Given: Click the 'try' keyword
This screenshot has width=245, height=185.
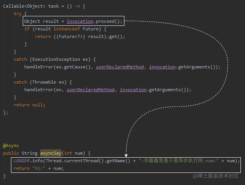Looking at the screenshot, I should pyautogui.click(x=18, y=14).
